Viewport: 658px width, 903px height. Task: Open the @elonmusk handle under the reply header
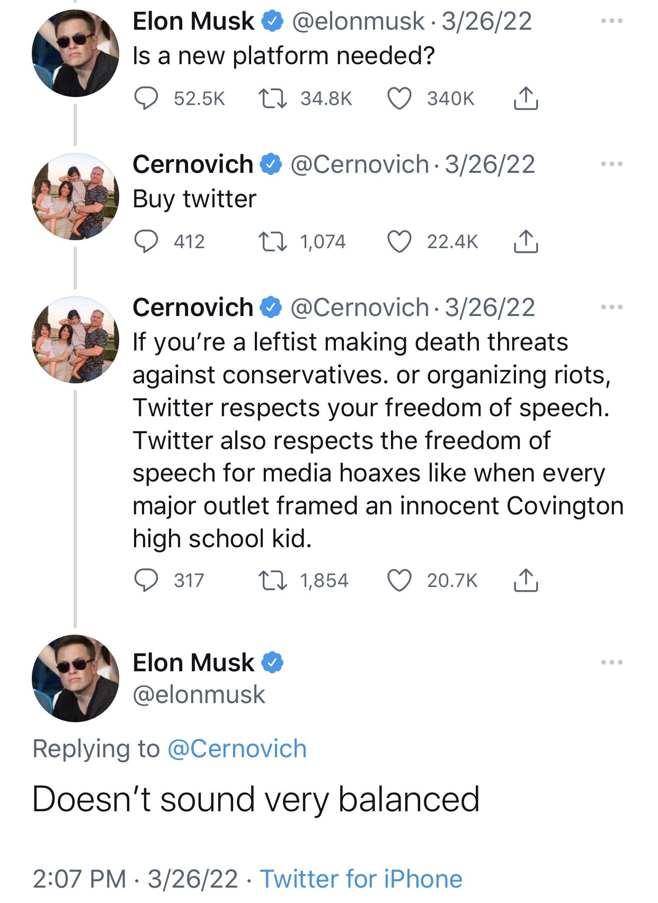pyautogui.click(x=199, y=695)
